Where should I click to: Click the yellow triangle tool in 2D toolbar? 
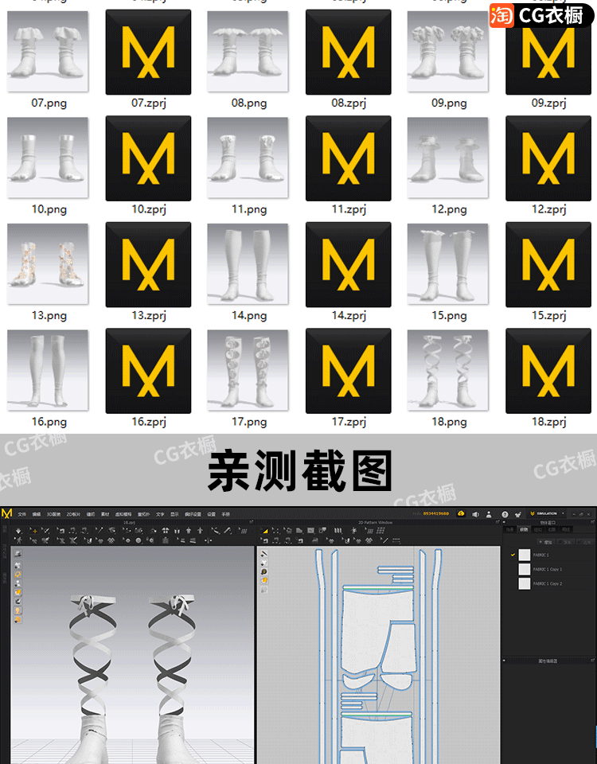(264, 531)
